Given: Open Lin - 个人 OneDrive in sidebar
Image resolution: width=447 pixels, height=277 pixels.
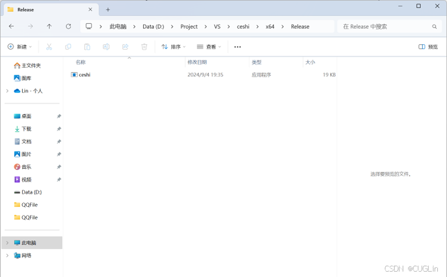Looking at the screenshot, I should coord(28,91).
